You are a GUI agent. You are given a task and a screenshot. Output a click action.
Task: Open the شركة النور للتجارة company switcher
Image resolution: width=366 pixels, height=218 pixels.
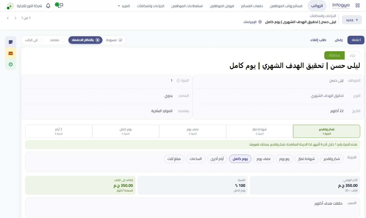tap(29, 6)
